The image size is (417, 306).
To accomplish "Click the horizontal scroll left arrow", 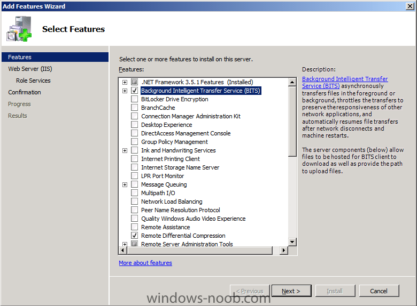I will (122, 250).
